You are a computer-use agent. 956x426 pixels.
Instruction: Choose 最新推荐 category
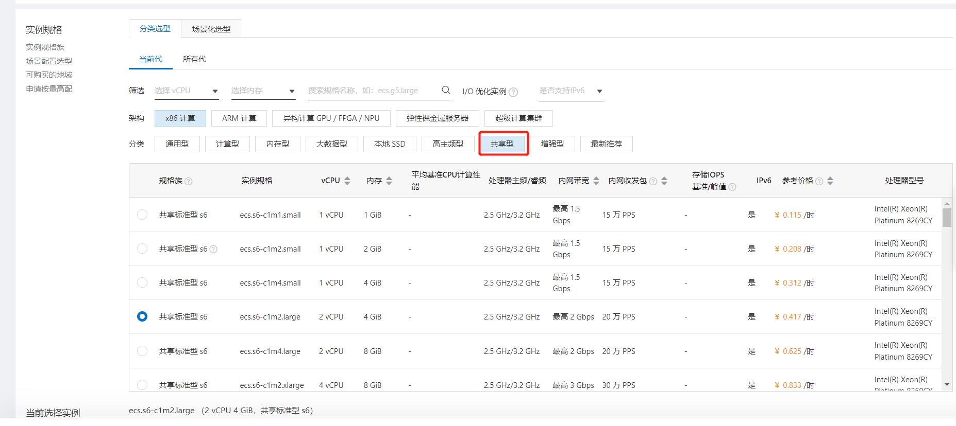607,144
